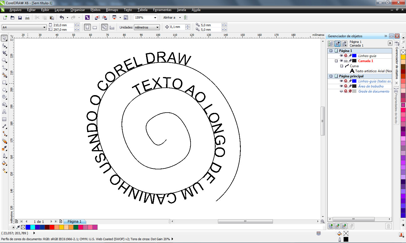The image size is (406, 243).
Task: Toggle visibility of Área de trabalho layer
Action: (x=341, y=86)
